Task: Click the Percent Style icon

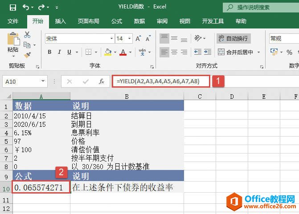Action: (x=289, y=52)
